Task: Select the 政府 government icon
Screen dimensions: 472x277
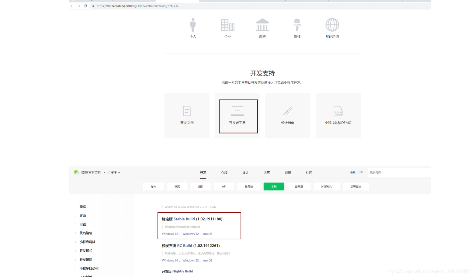Action: tap(262, 25)
